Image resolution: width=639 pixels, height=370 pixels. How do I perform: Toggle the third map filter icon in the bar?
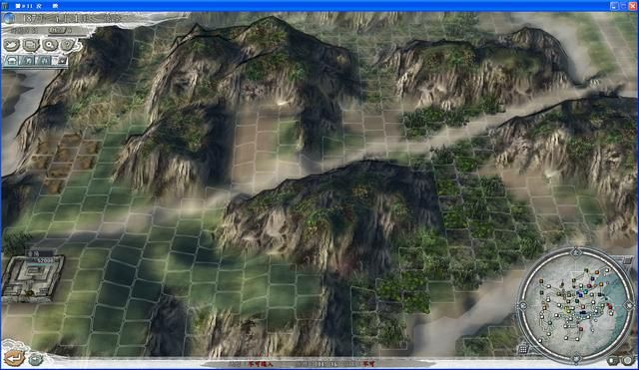[44, 61]
